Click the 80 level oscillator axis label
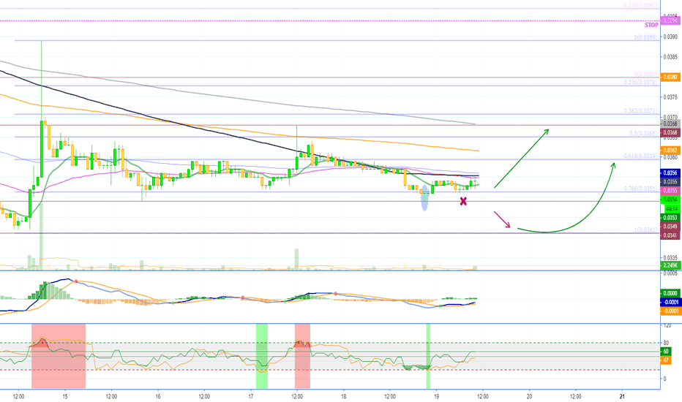 (x=666, y=343)
